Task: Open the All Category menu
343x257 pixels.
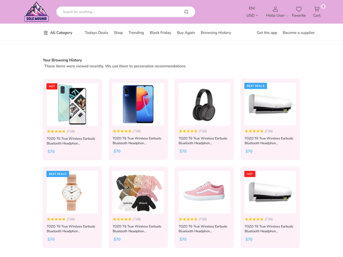Action: pos(58,33)
